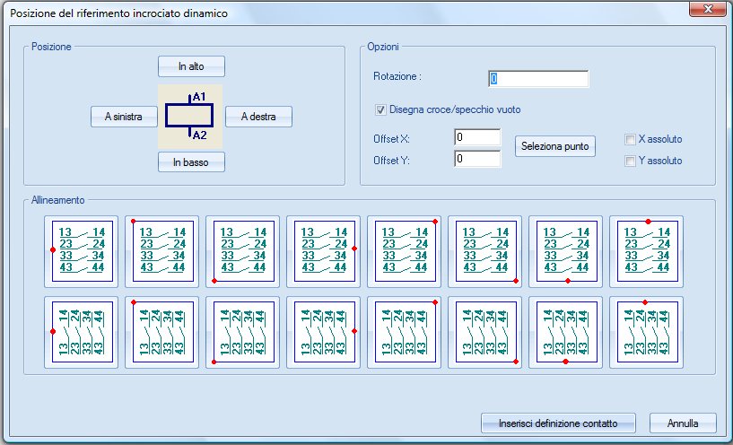Focus the Offset Y input field
The width and height of the screenshot is (733, 445).
point(477,159)
